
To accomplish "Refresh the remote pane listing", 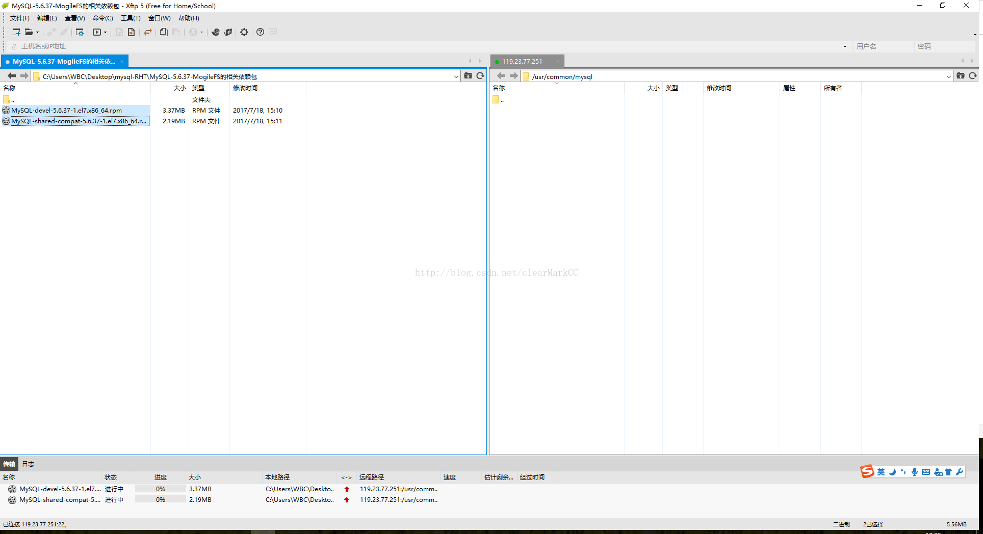I will (x=973, y=76).
